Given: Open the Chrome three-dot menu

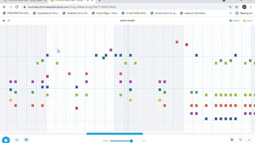Looking at the screenshot, I should (x=251, y=7).
